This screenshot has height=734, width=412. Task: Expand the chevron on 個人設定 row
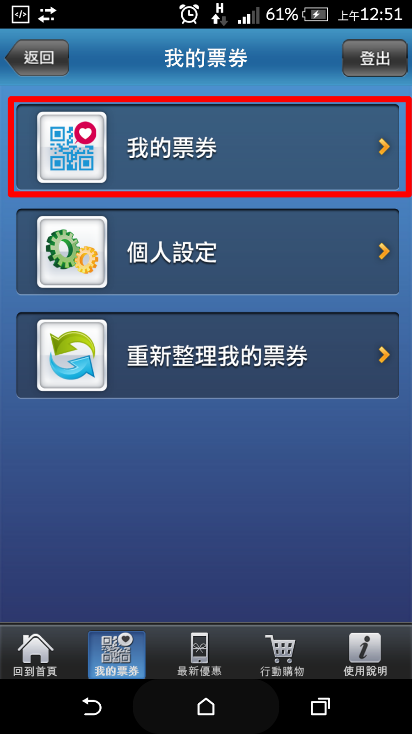pos(384,251)
